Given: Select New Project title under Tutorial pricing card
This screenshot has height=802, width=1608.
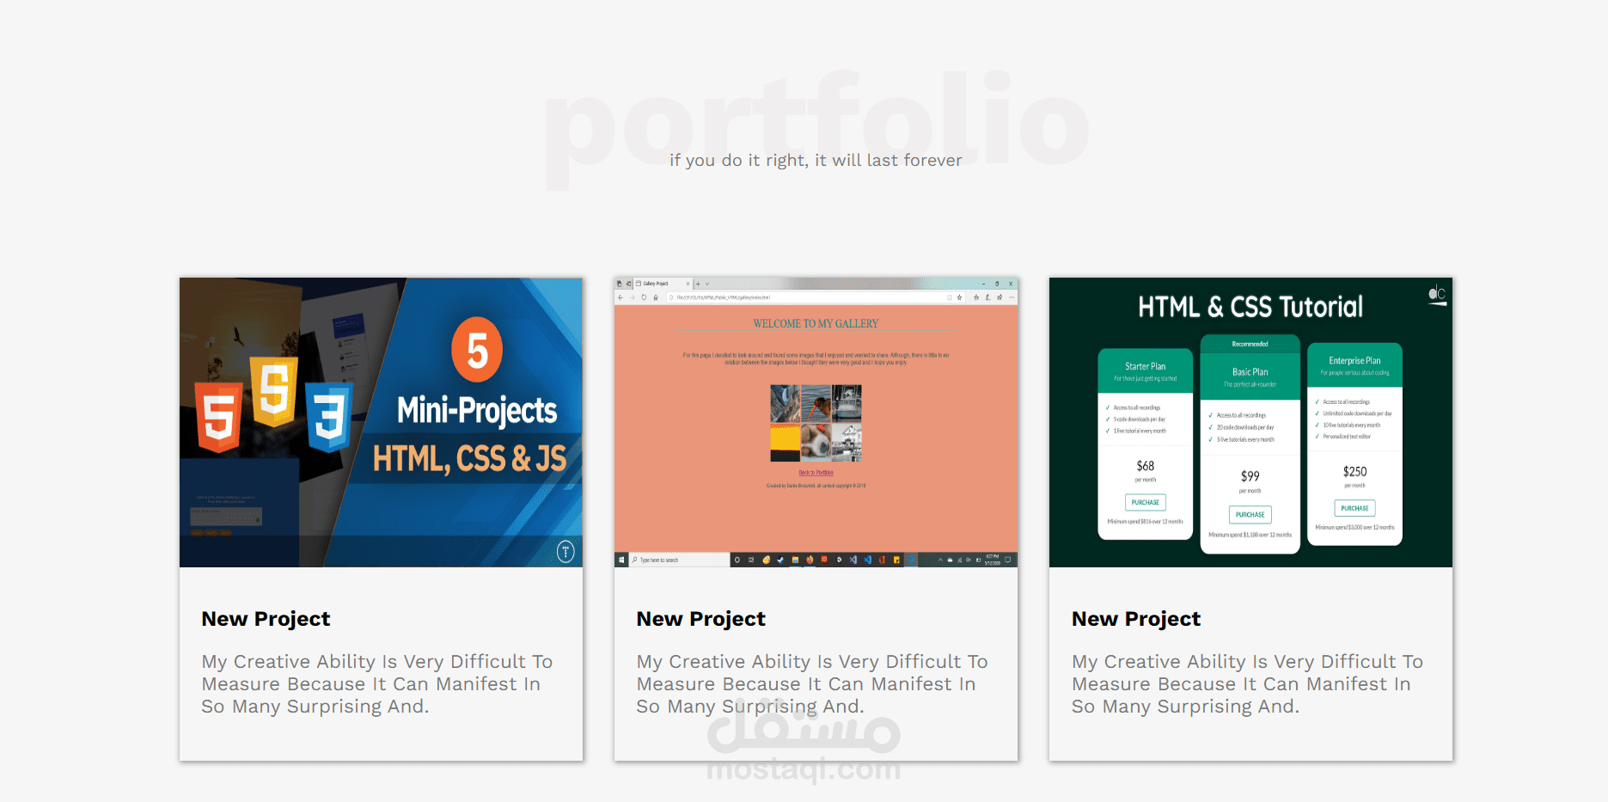Looking at the screenshot, I should (x=1136, y=619).
